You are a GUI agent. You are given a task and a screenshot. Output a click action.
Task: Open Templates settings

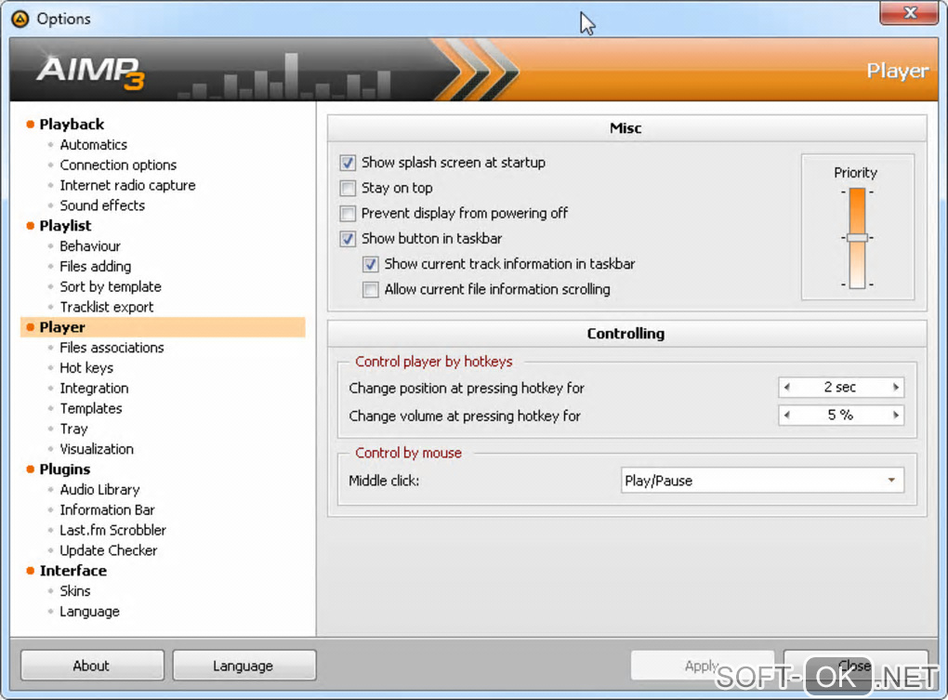[x=91, y=409]
